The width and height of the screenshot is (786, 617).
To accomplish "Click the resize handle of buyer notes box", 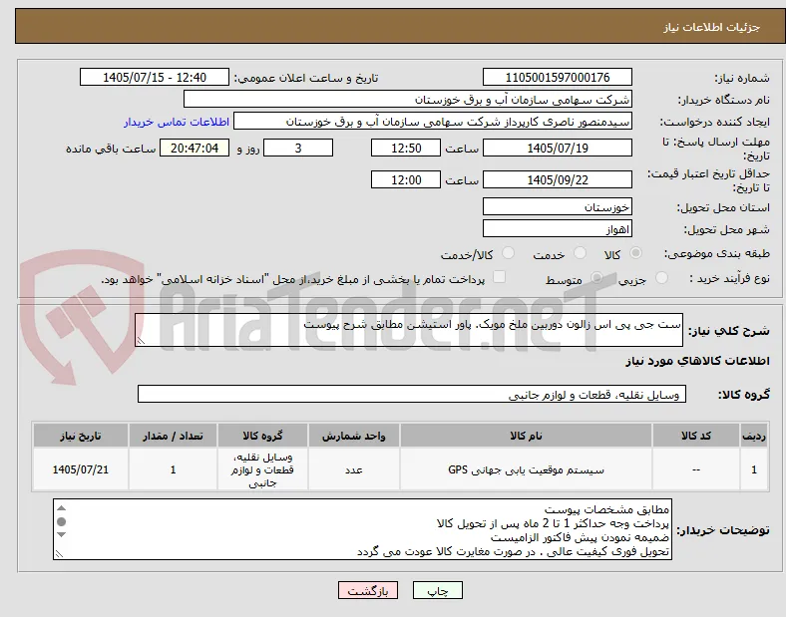I will coord(59,554).
